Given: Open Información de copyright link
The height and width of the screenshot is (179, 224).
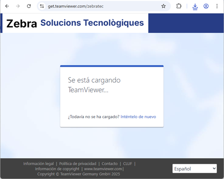Looking at the screenshot, I should pos(57,169).
